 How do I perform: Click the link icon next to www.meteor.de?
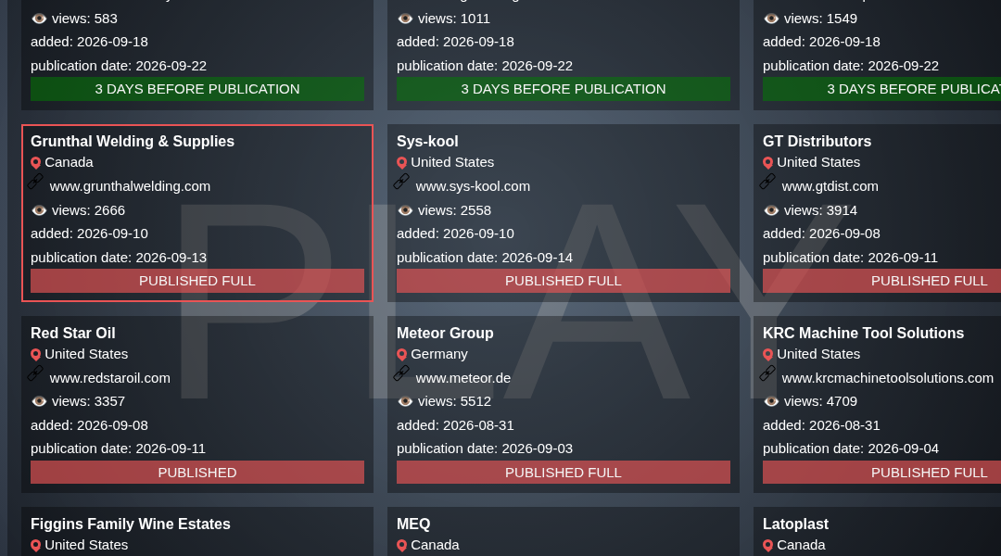coord(401,373)
